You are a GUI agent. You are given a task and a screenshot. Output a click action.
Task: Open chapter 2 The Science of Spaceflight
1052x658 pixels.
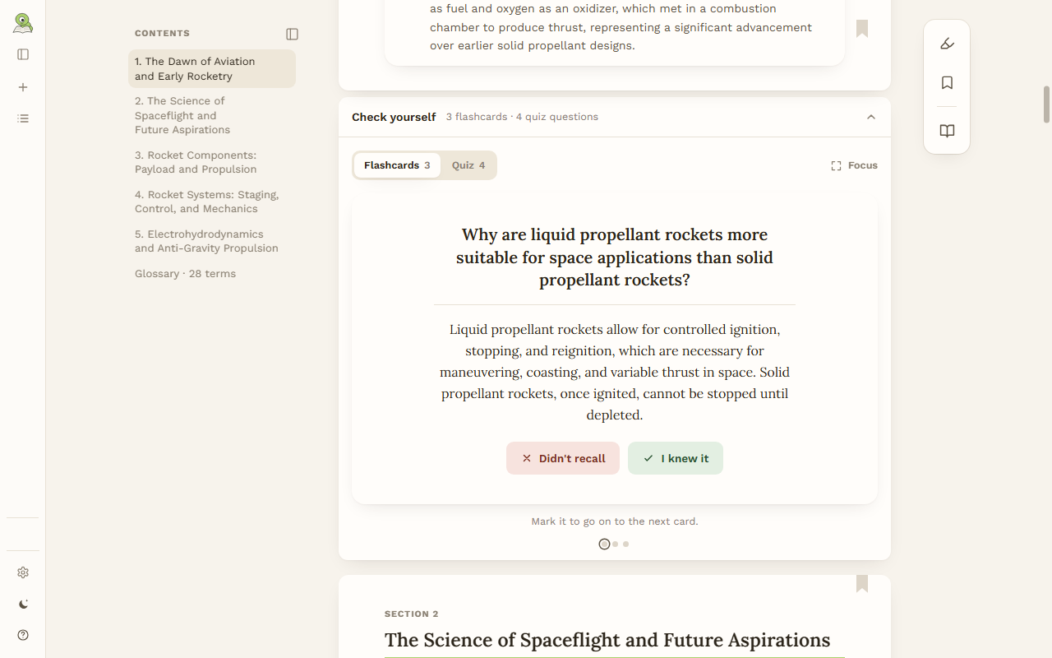[x=212, y=115]
